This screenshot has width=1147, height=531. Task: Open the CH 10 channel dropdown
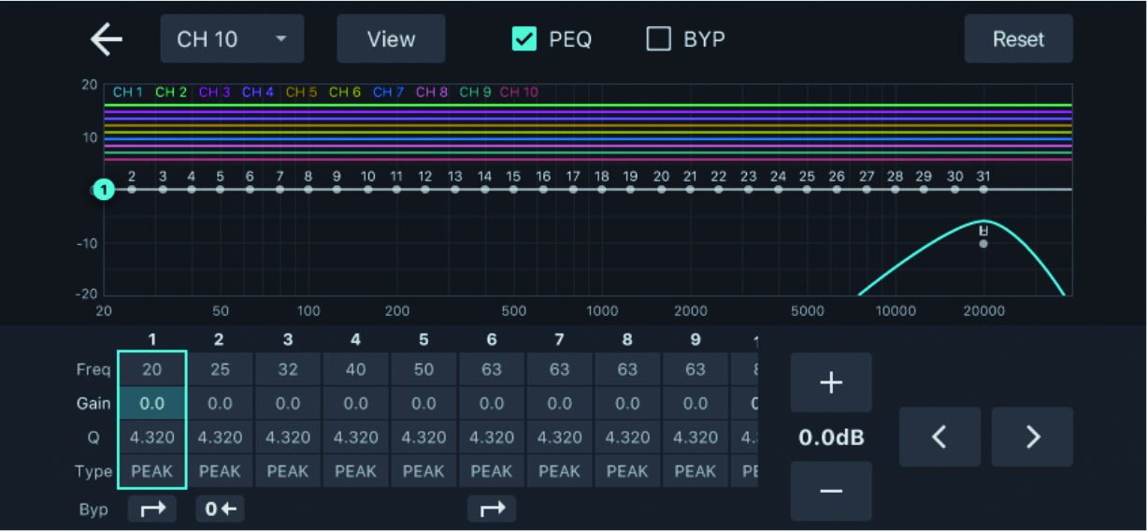pos(232,39)
